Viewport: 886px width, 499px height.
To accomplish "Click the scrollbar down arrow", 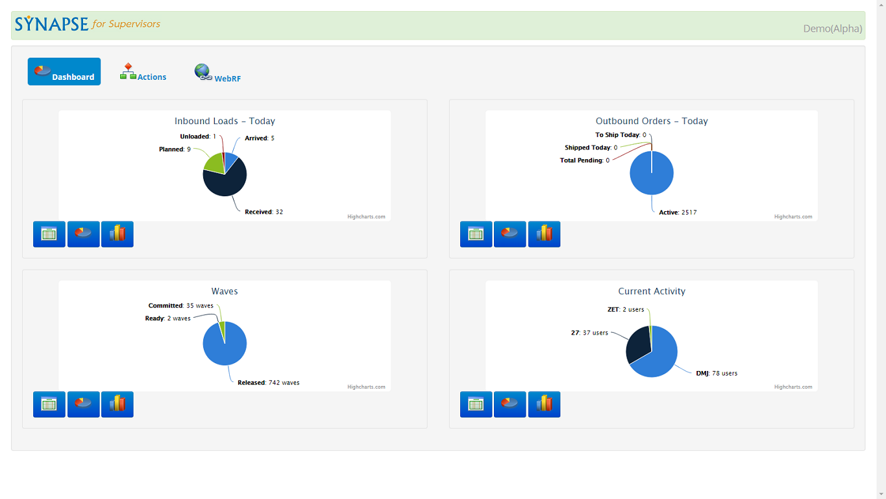I will (x=881, y=494).
